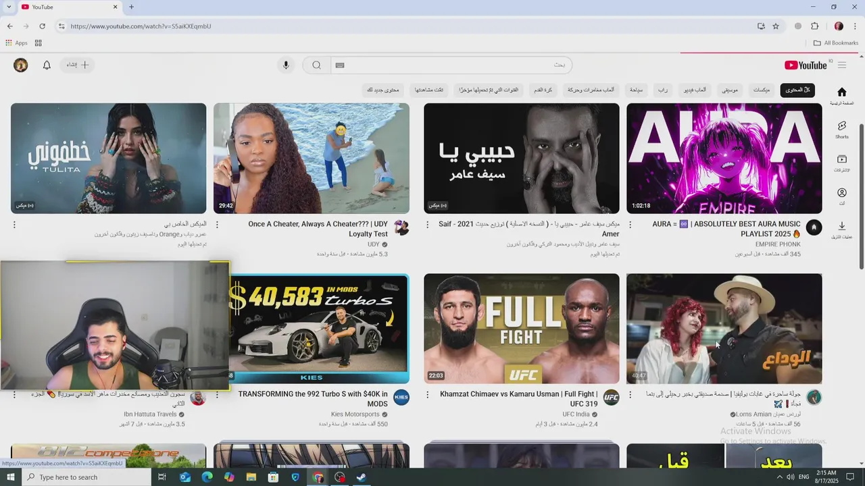Open the YouTube account avatar menu
Image resolution: width=865 pixels, height=486 pixels.
coord(21,65)
